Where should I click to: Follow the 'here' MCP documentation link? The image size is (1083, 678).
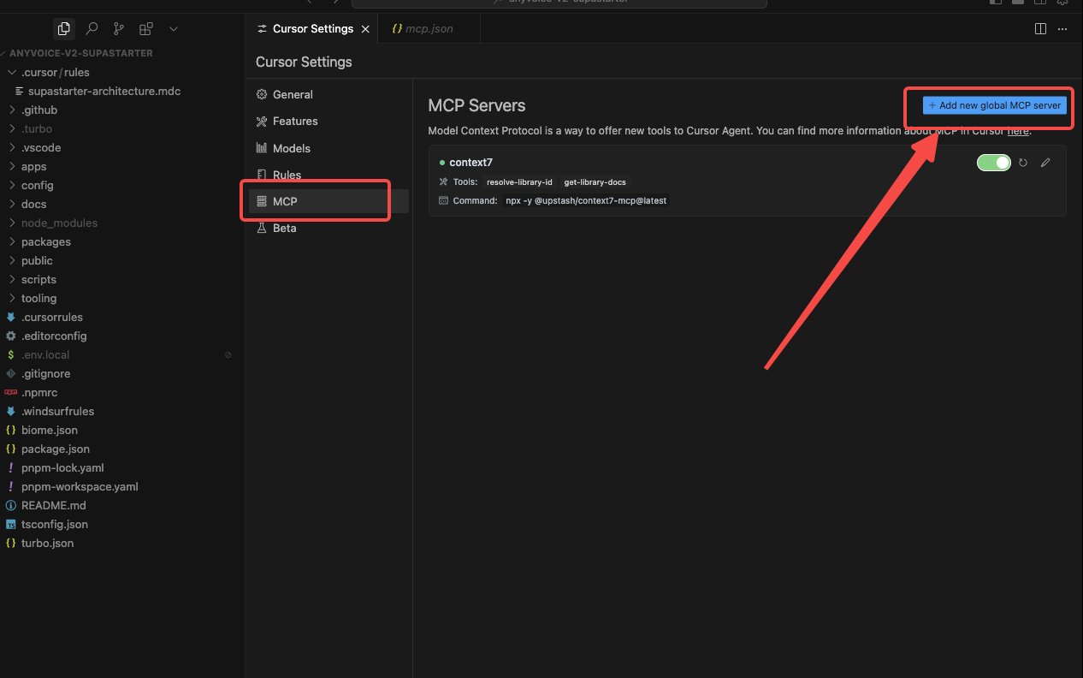click(1017, 132)
